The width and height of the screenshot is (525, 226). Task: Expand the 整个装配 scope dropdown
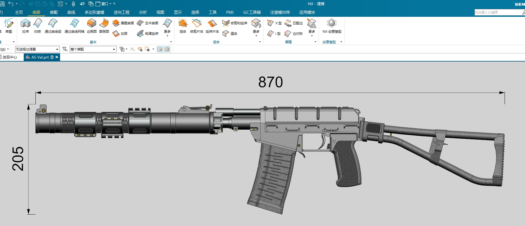pyautogui.click(x=93, y=49)
